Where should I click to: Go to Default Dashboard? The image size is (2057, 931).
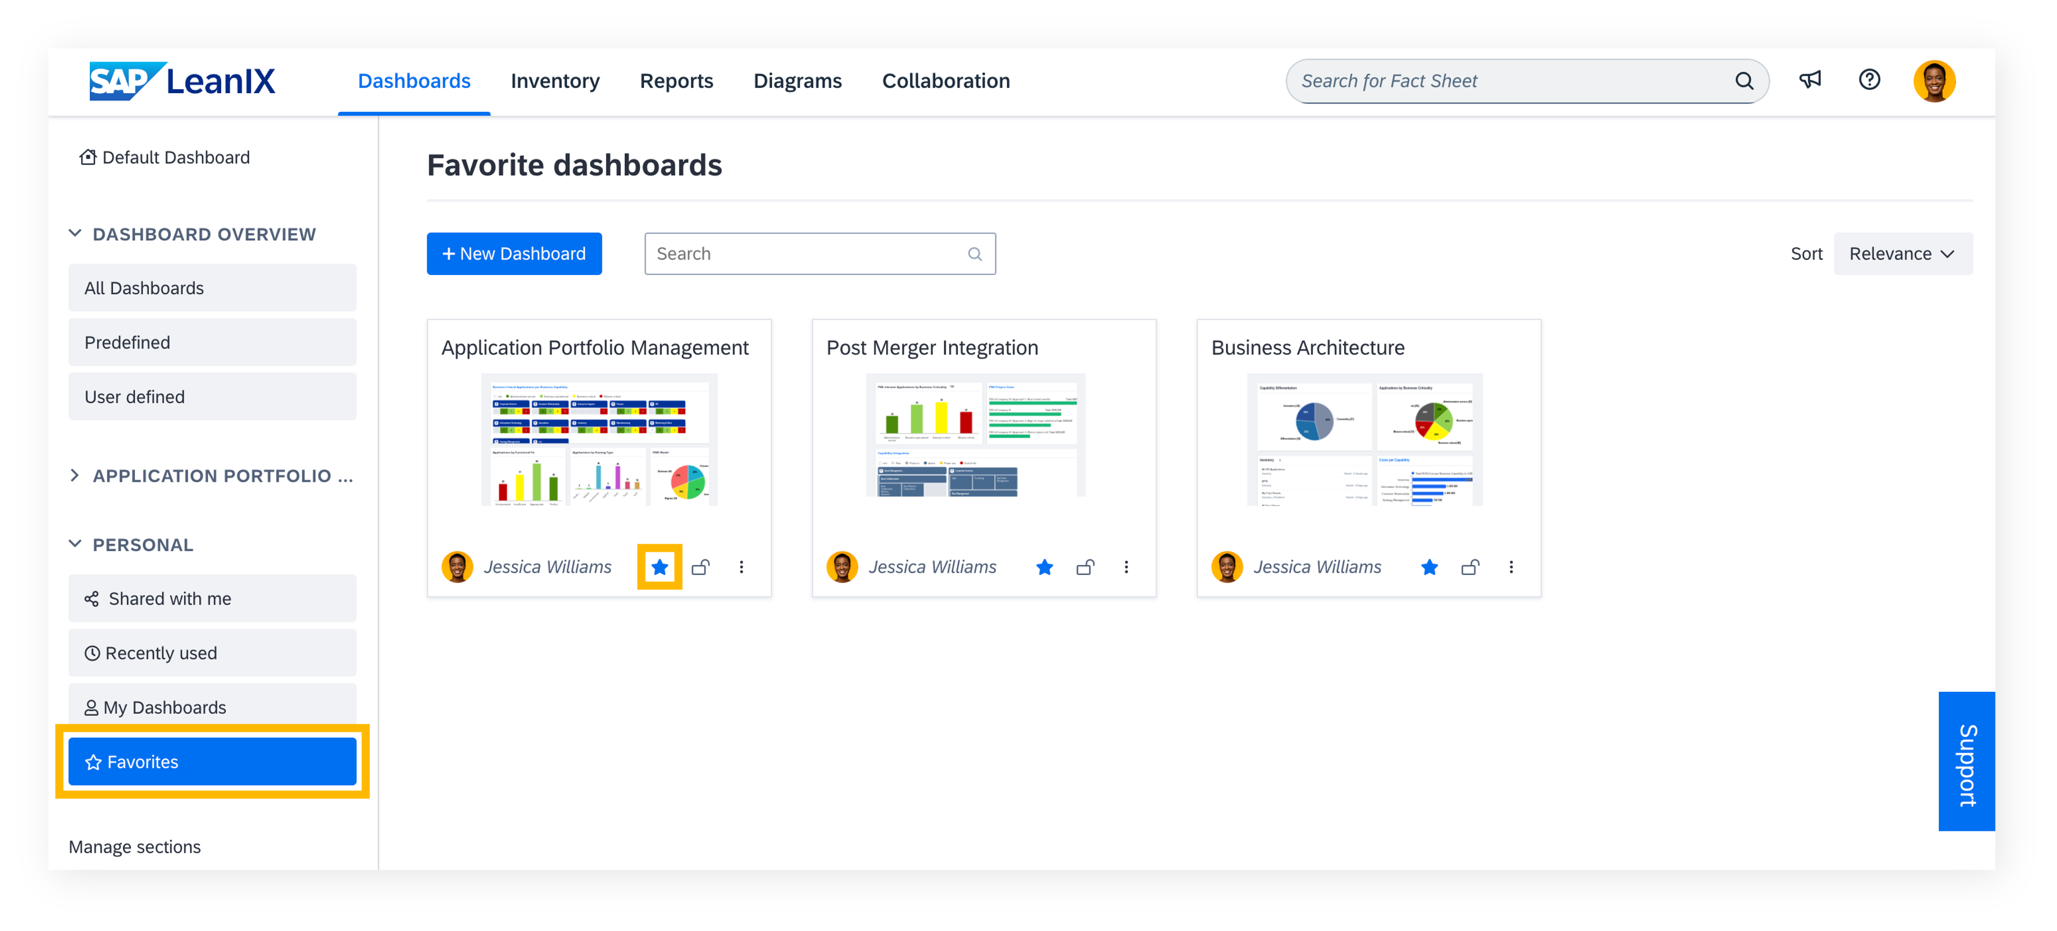tap(164, 157)
